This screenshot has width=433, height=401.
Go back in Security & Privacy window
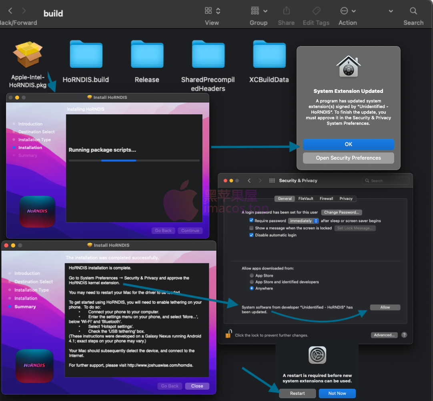pos(249,180)
